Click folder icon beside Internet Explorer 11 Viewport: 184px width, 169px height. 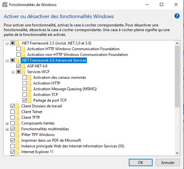tap(17, 152)
